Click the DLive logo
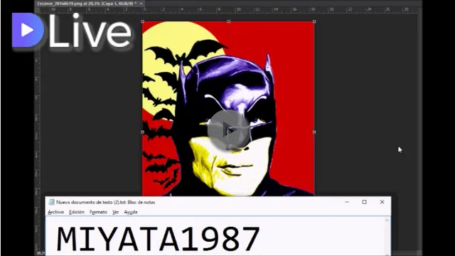 72,30
